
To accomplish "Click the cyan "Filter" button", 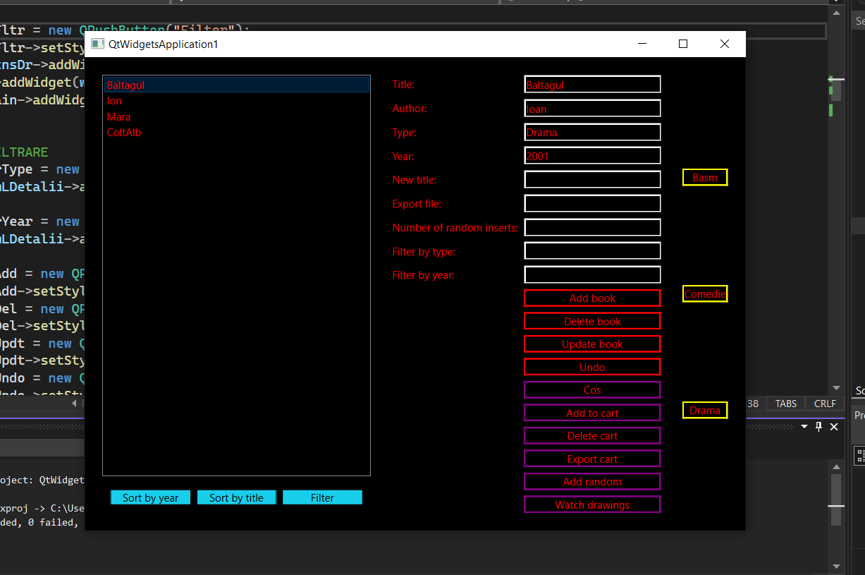I will [x=322, y=497].
